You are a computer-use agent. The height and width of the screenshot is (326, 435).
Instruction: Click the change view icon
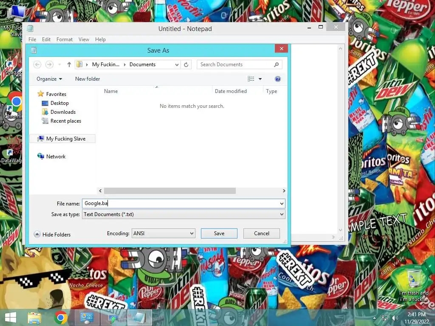point(251,79)
